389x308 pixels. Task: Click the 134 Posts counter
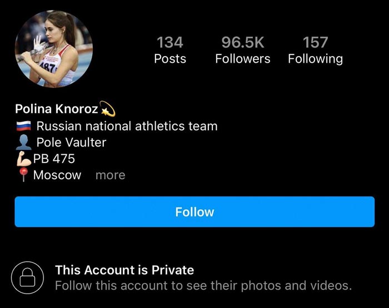coord(169,50)
